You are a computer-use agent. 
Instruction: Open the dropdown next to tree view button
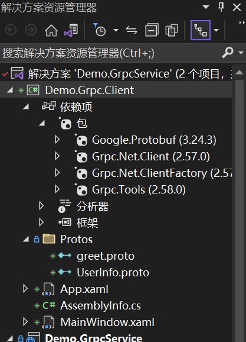[x=216, y=30]
